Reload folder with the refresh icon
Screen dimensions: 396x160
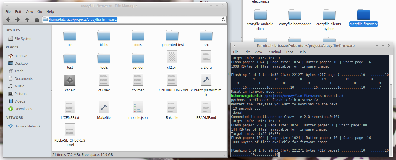pos(223,19)
